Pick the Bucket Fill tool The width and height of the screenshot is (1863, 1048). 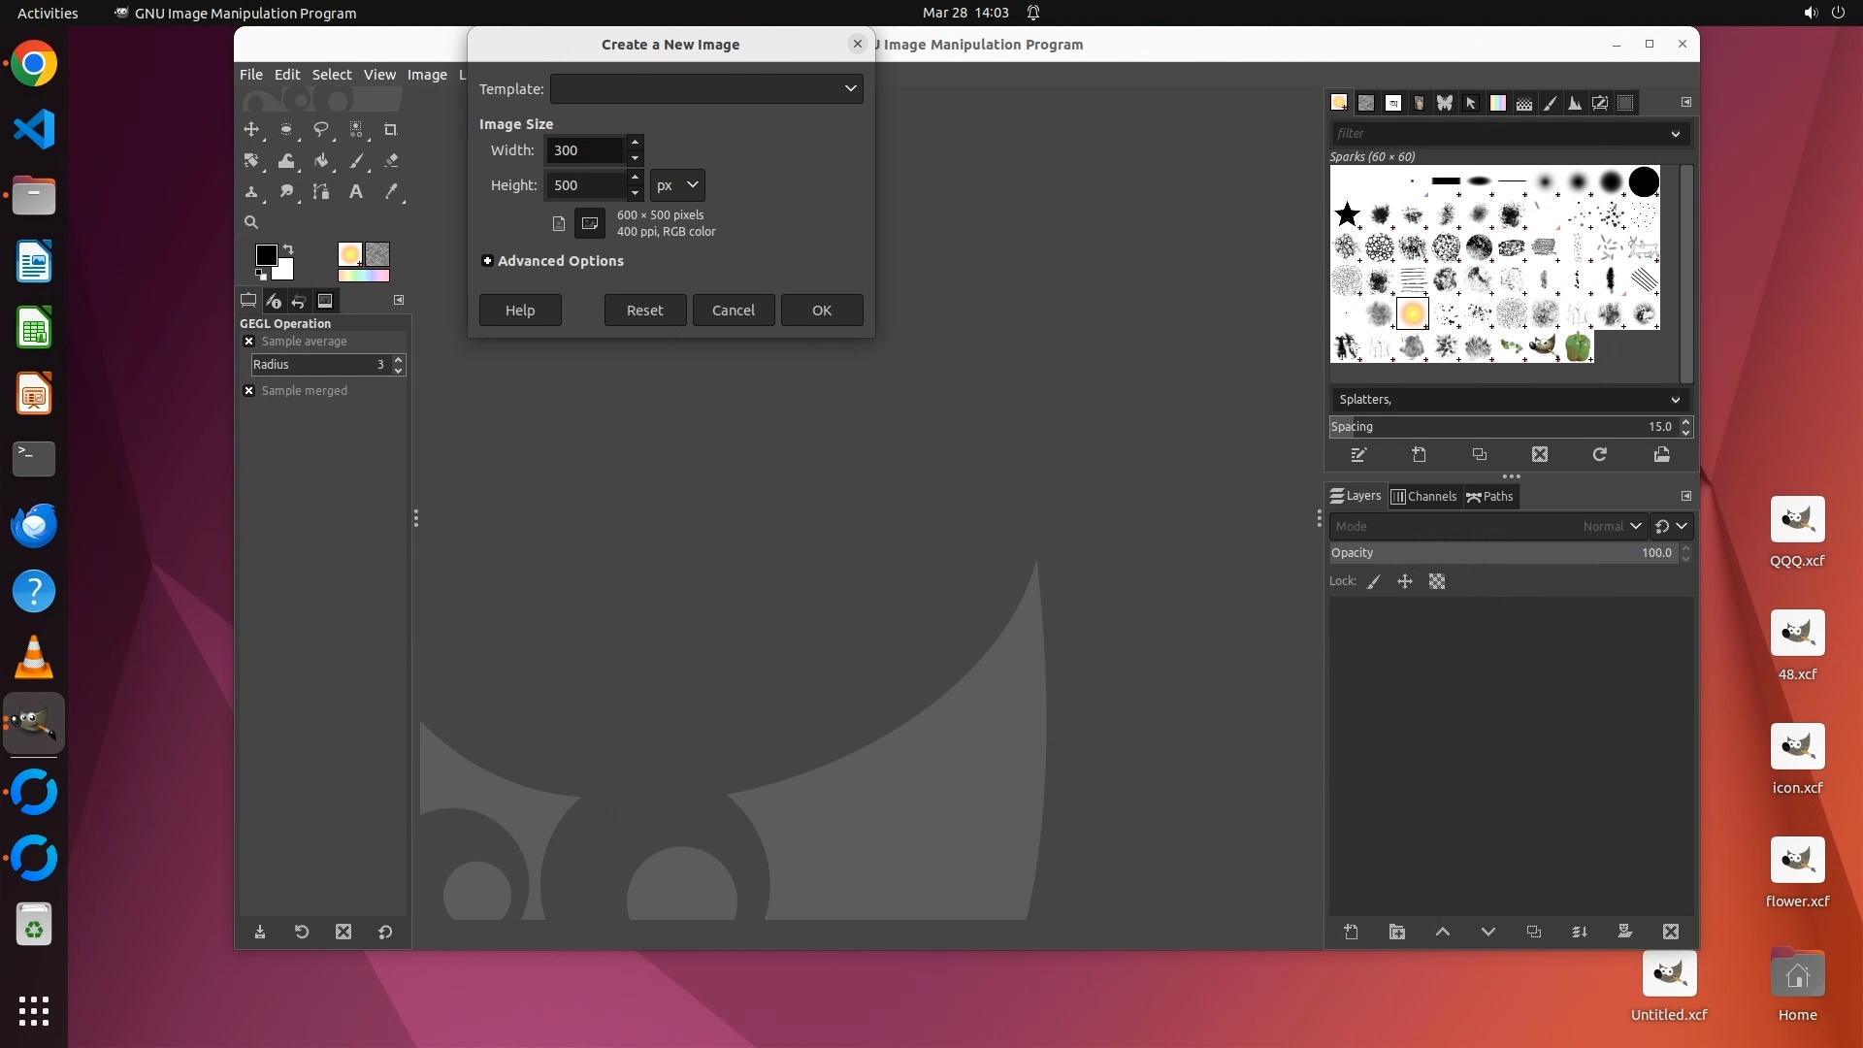click(321, 161)
